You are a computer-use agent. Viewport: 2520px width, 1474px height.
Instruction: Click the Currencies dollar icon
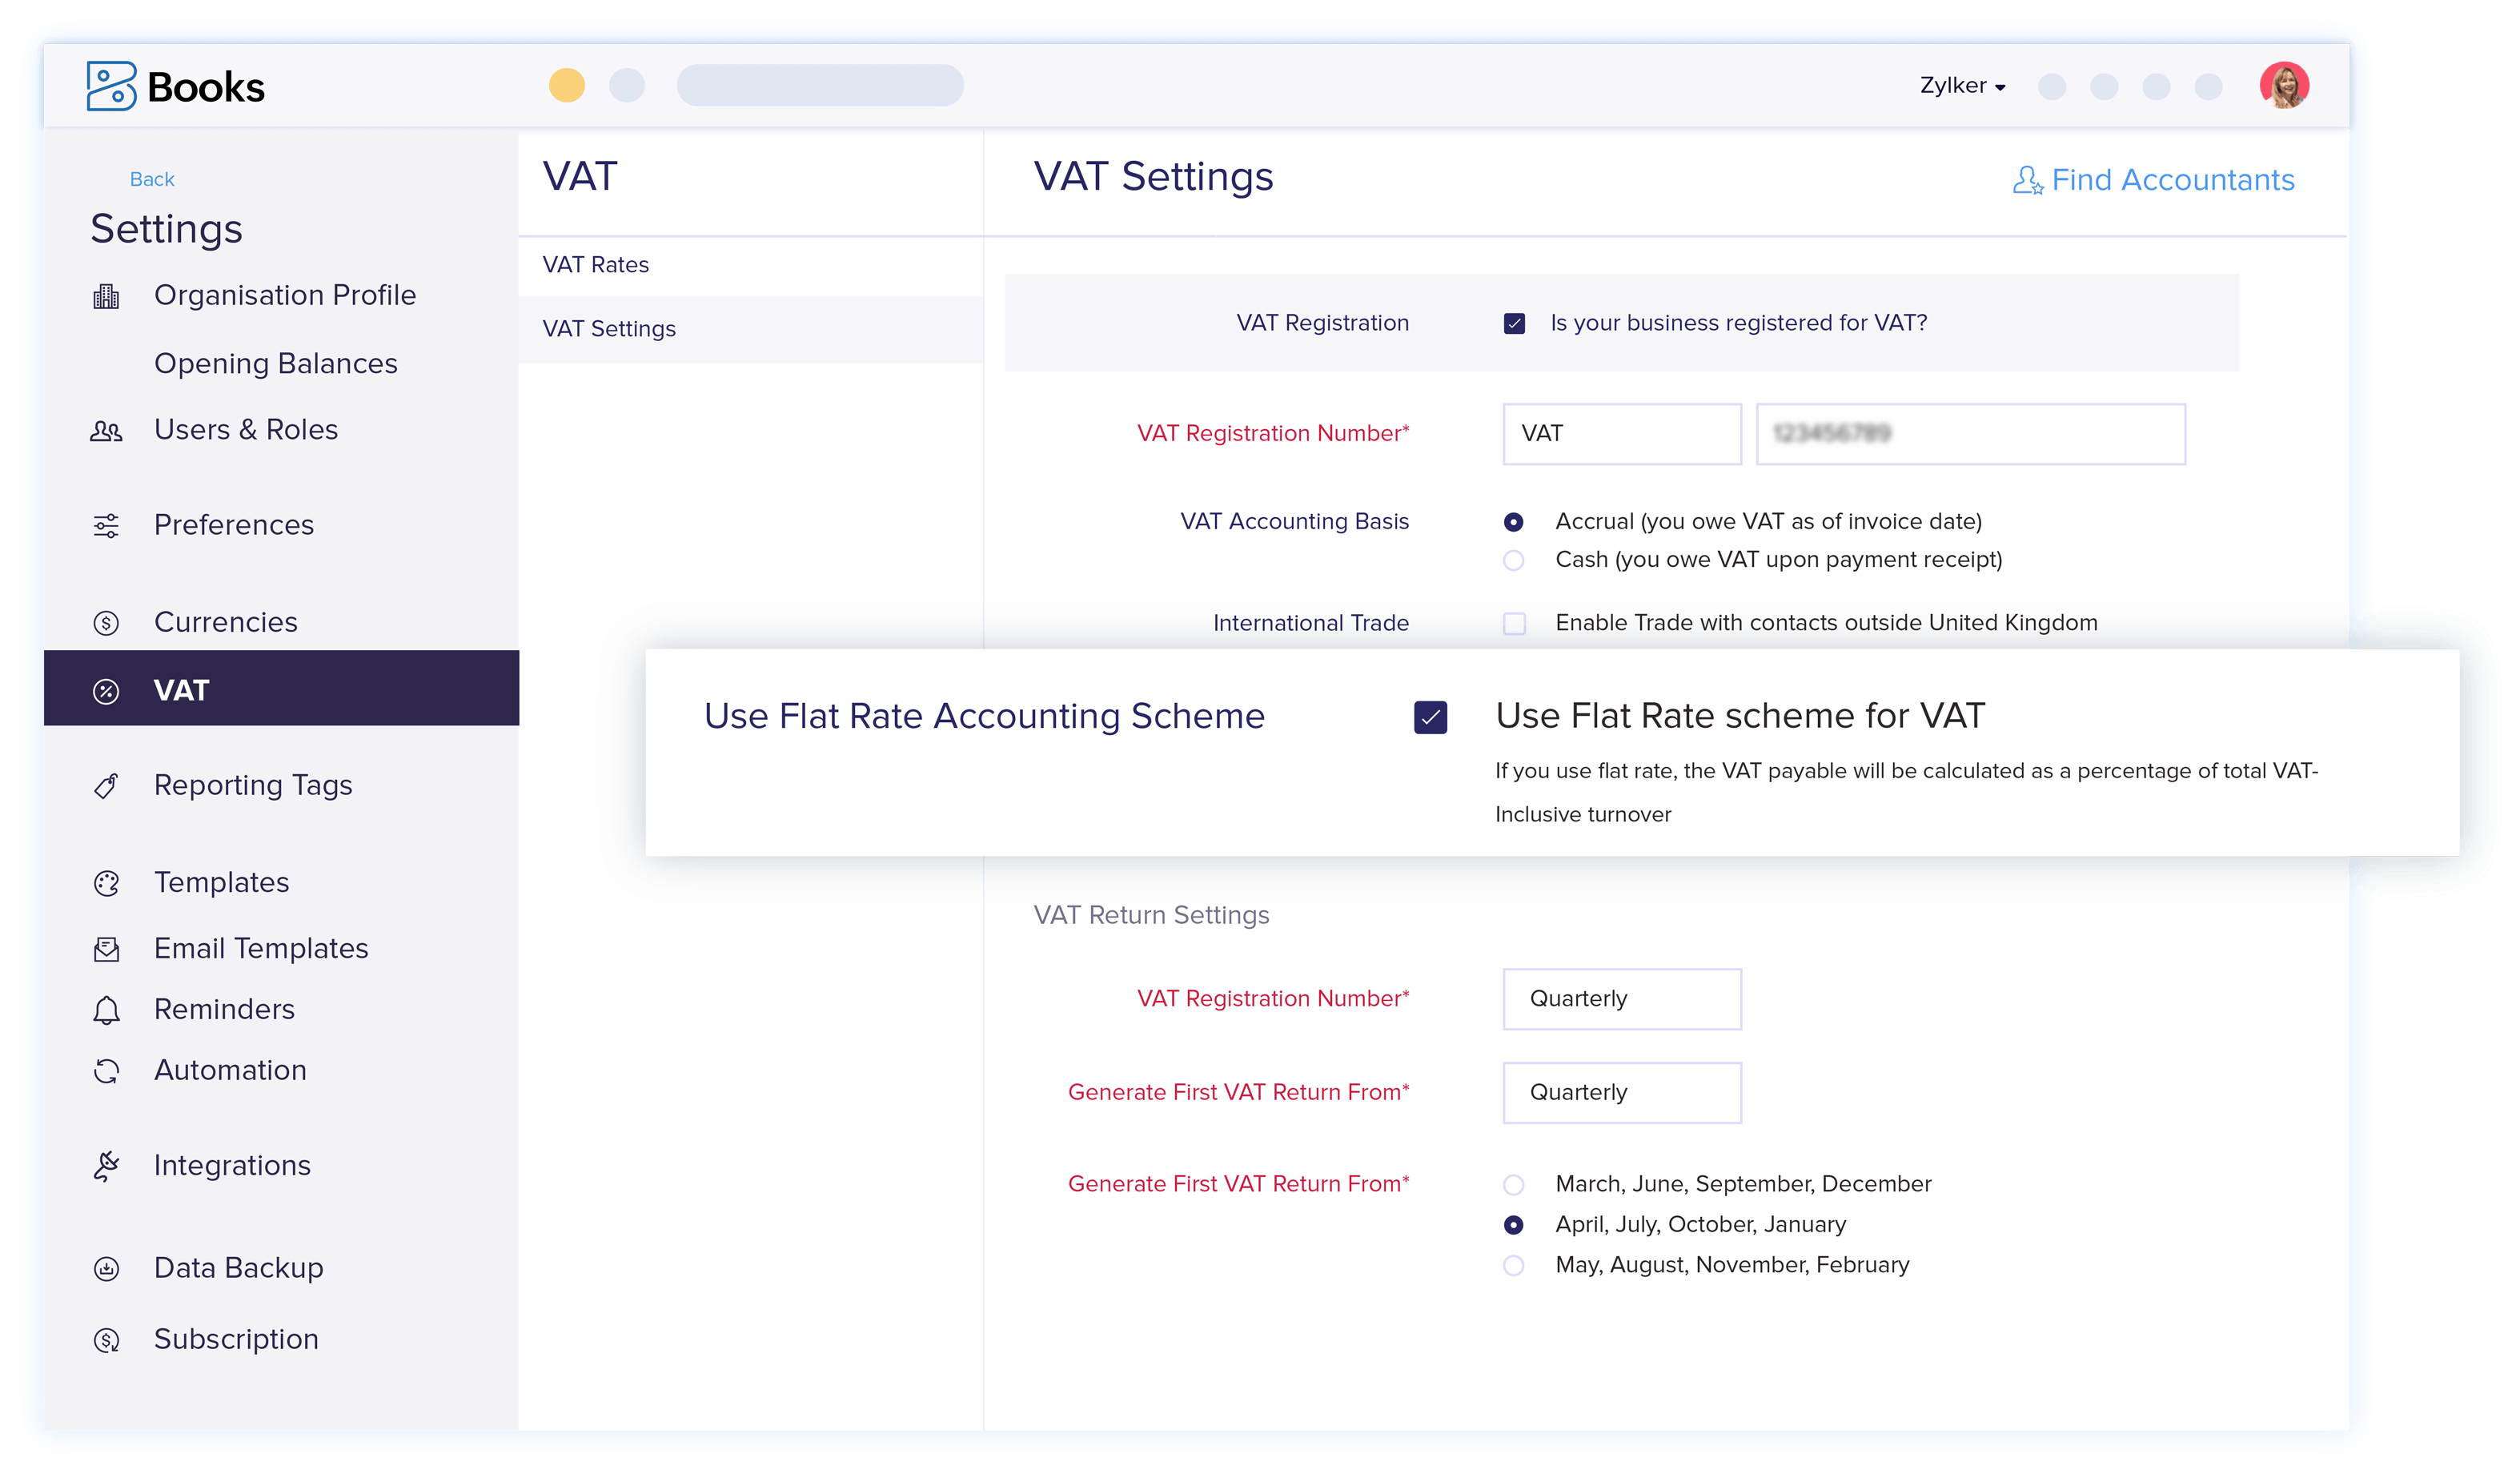click(107, 621)
